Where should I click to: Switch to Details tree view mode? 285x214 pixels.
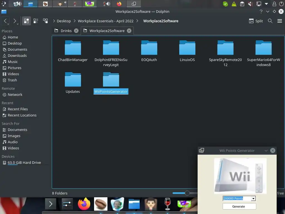45,21
